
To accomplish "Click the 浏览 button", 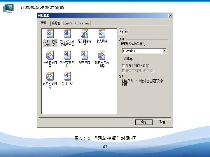I will point(131,59).
